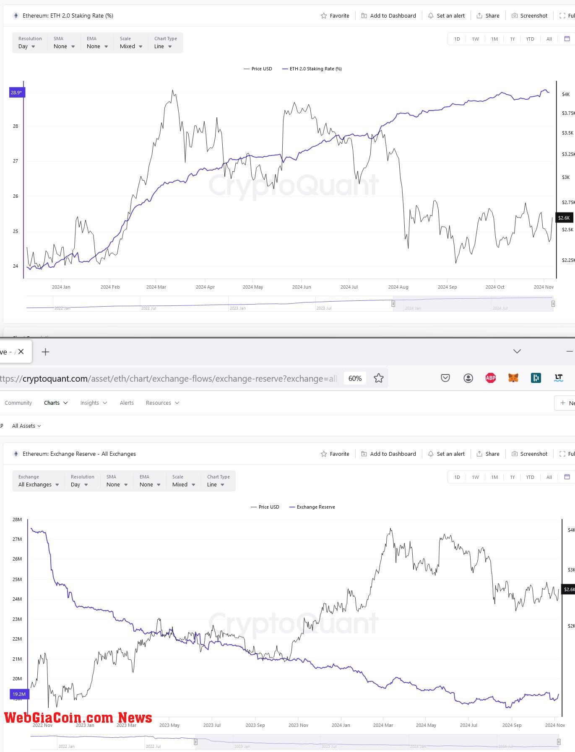Click the Pocket save icon in browser toolbar
This screenshot has width=575, height=752.
[x=445, y=378]
